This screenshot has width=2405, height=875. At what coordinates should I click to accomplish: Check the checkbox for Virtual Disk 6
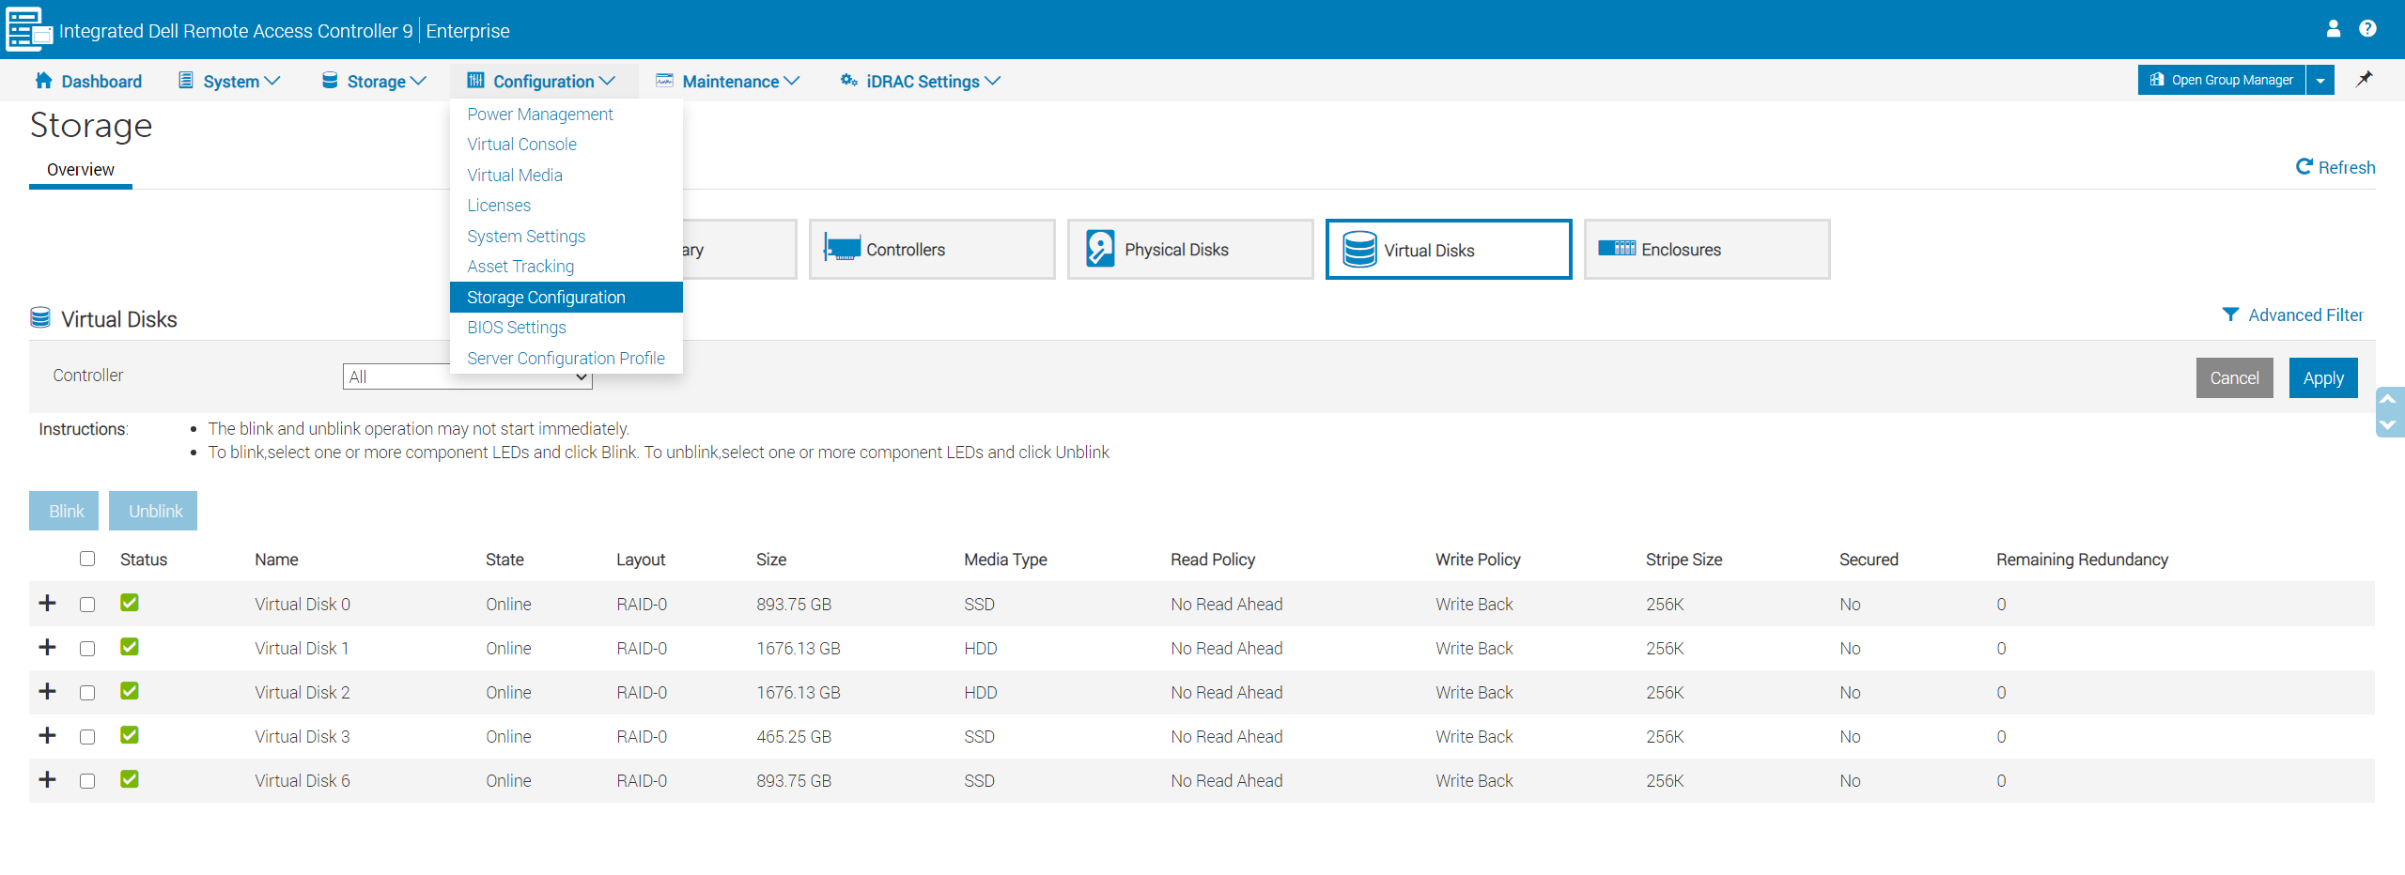pos(87,781)
